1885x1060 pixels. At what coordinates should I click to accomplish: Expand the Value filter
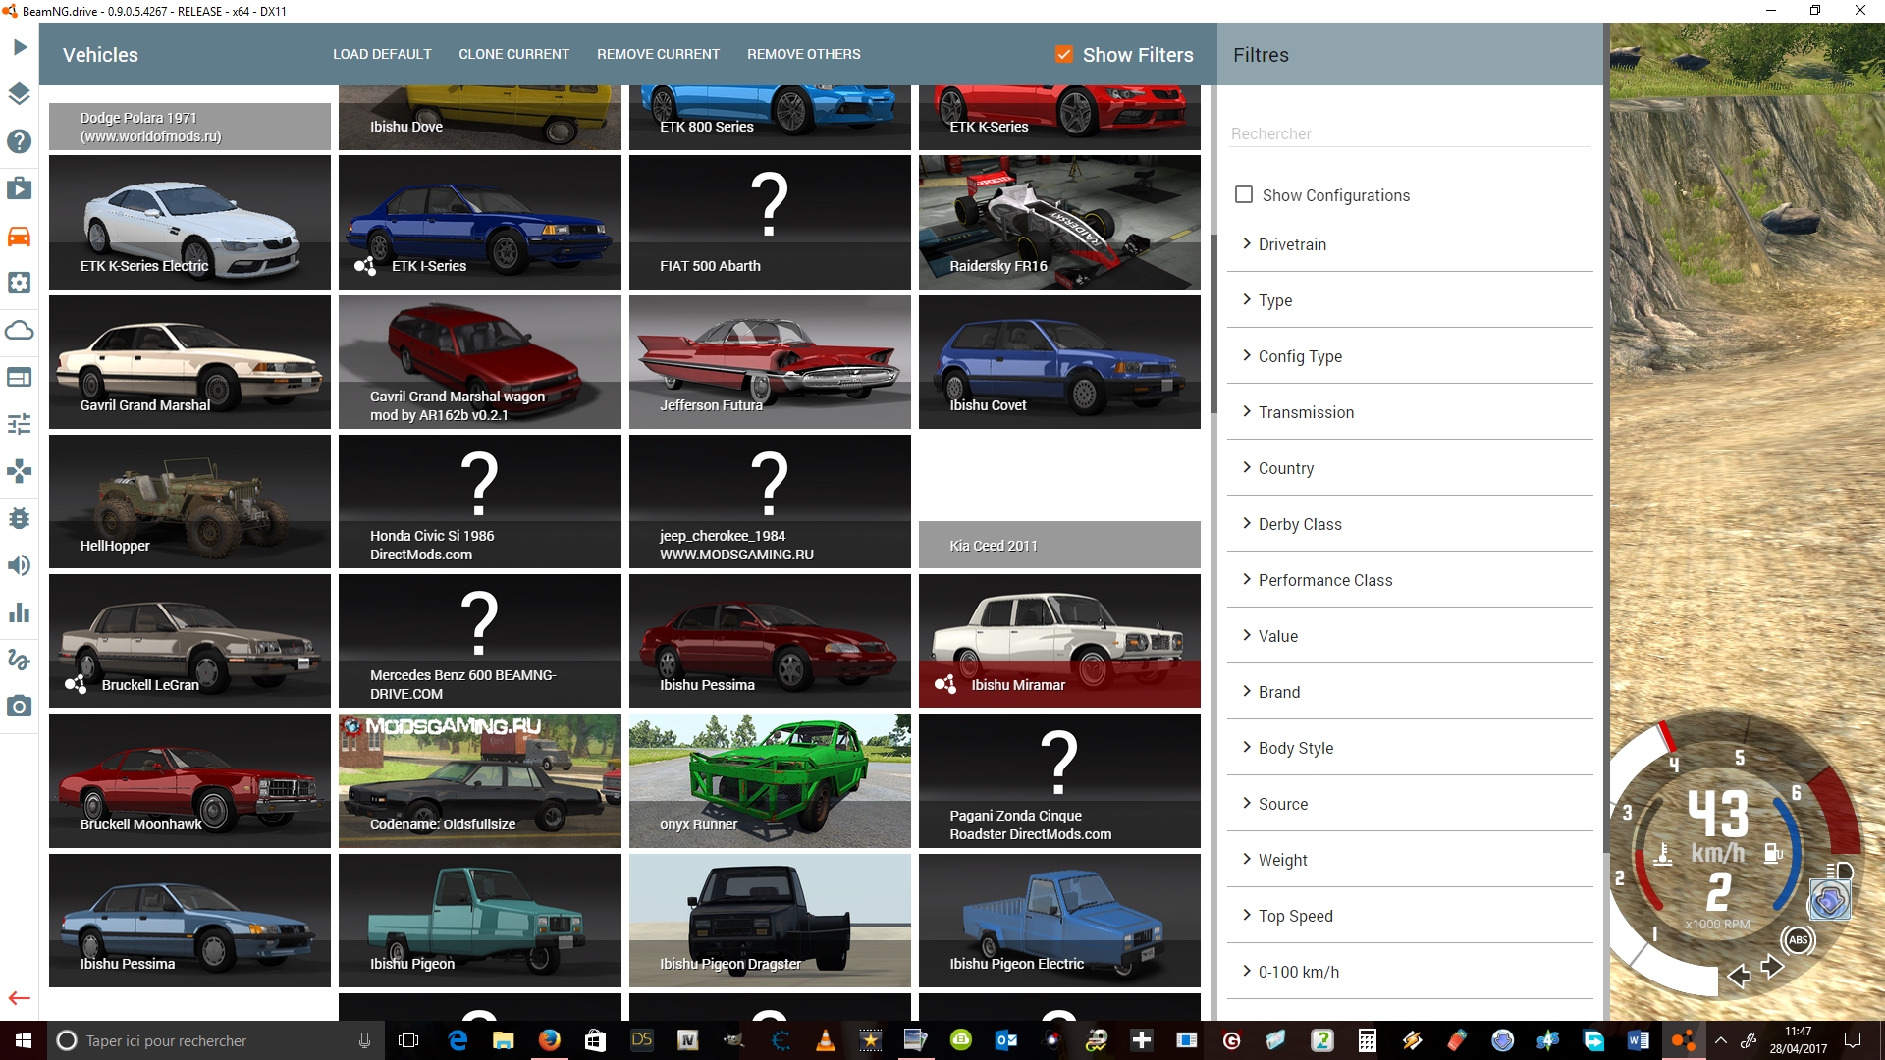1410,636
